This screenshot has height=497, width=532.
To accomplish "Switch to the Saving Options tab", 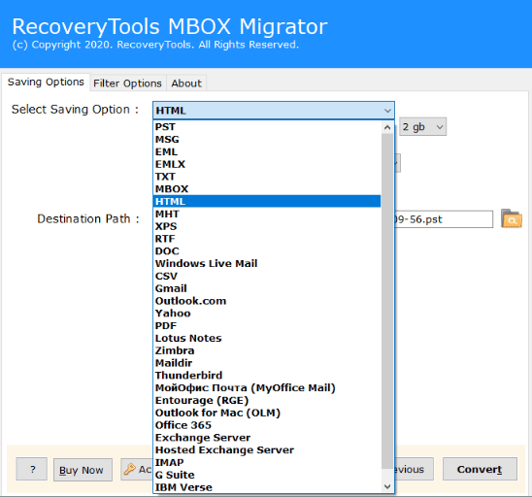I will [46, 83].
